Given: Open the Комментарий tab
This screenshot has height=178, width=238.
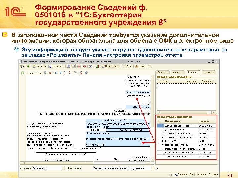Looking at the screenshot, I should click(208, 72).
